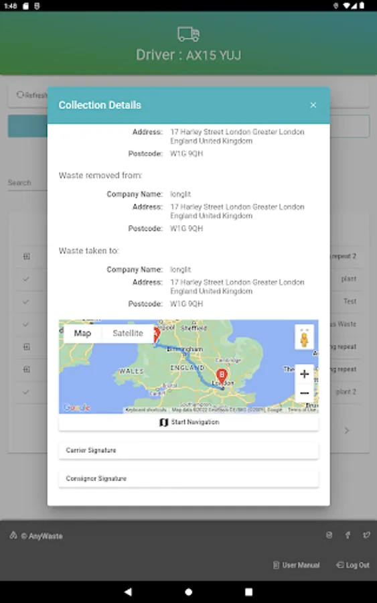The height and width of the screenshot is (603, 377).
Task: Open Street View pegman on map
Action: pyautogui.click(x=305, y=337)
